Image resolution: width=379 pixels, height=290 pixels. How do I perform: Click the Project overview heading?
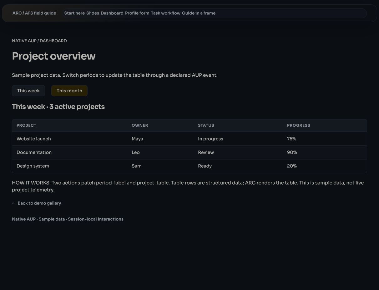tap(54, 56)
